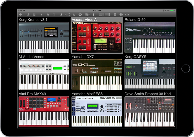Click the "Roland D-50" label
Viewport: 194px width, 137px height.
[135, 20]
